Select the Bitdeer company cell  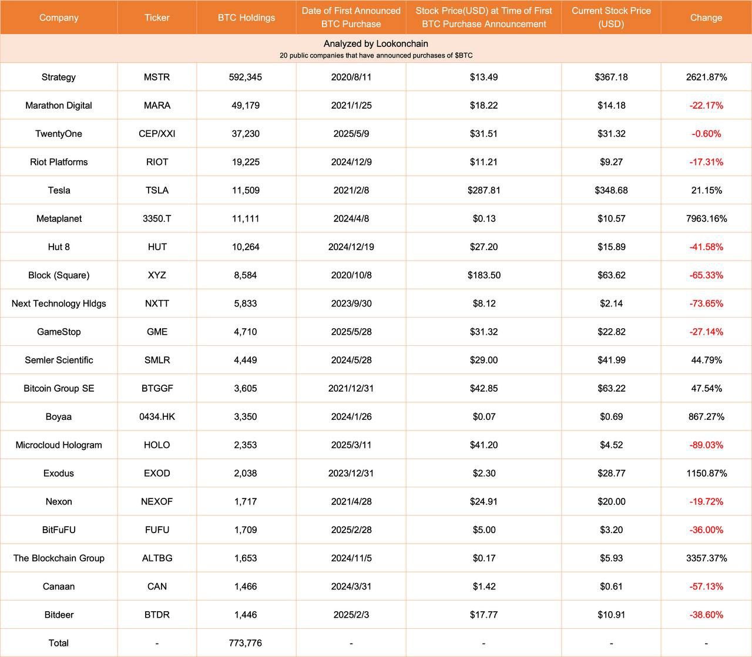pyautogui.click(x=59, y=614)
